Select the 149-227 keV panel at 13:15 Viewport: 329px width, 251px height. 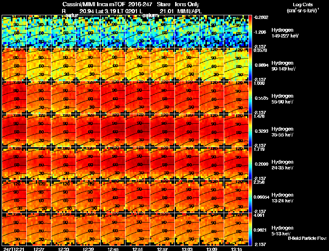pyautogui.click(x=236, y=31)
